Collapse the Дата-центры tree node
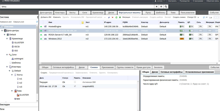Image resolution: width=220 pixels, height=111 pixels. pos(2,31)
